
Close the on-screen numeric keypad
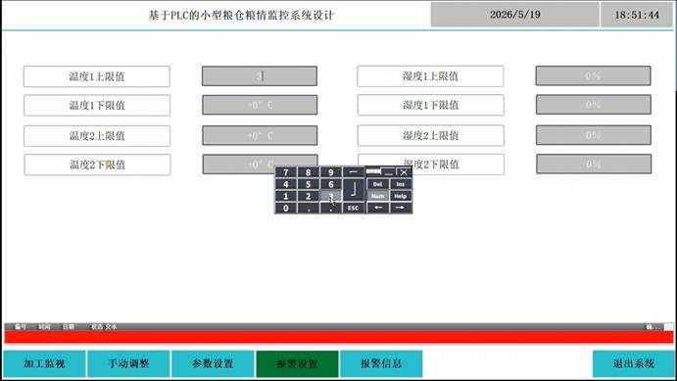(404, 172)
